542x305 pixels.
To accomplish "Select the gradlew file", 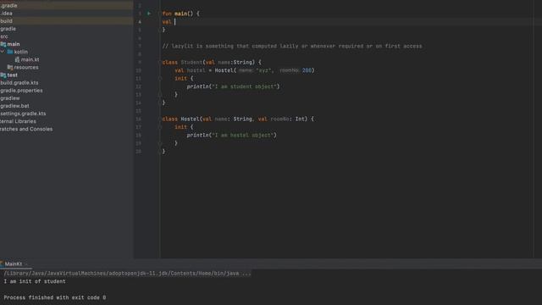I will (10, 98).
